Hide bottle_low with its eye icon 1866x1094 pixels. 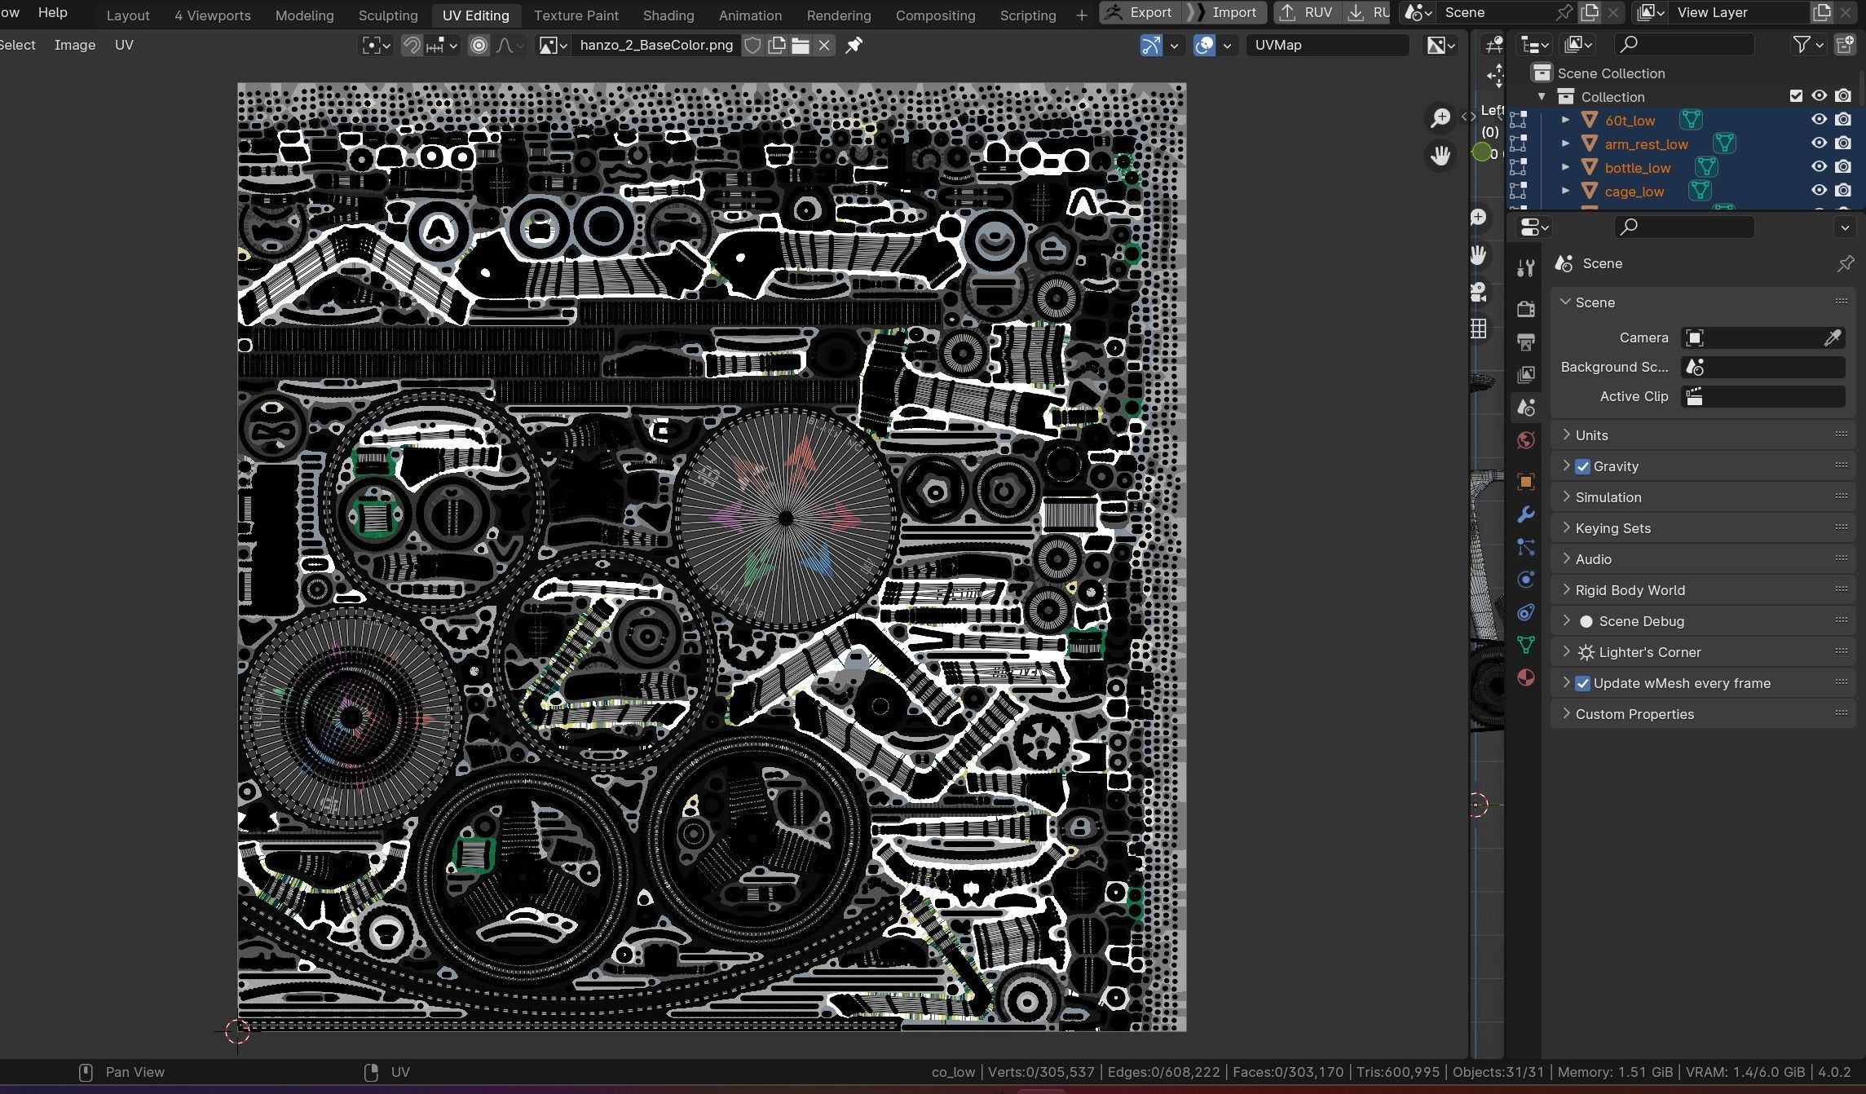coord(1819,167)
